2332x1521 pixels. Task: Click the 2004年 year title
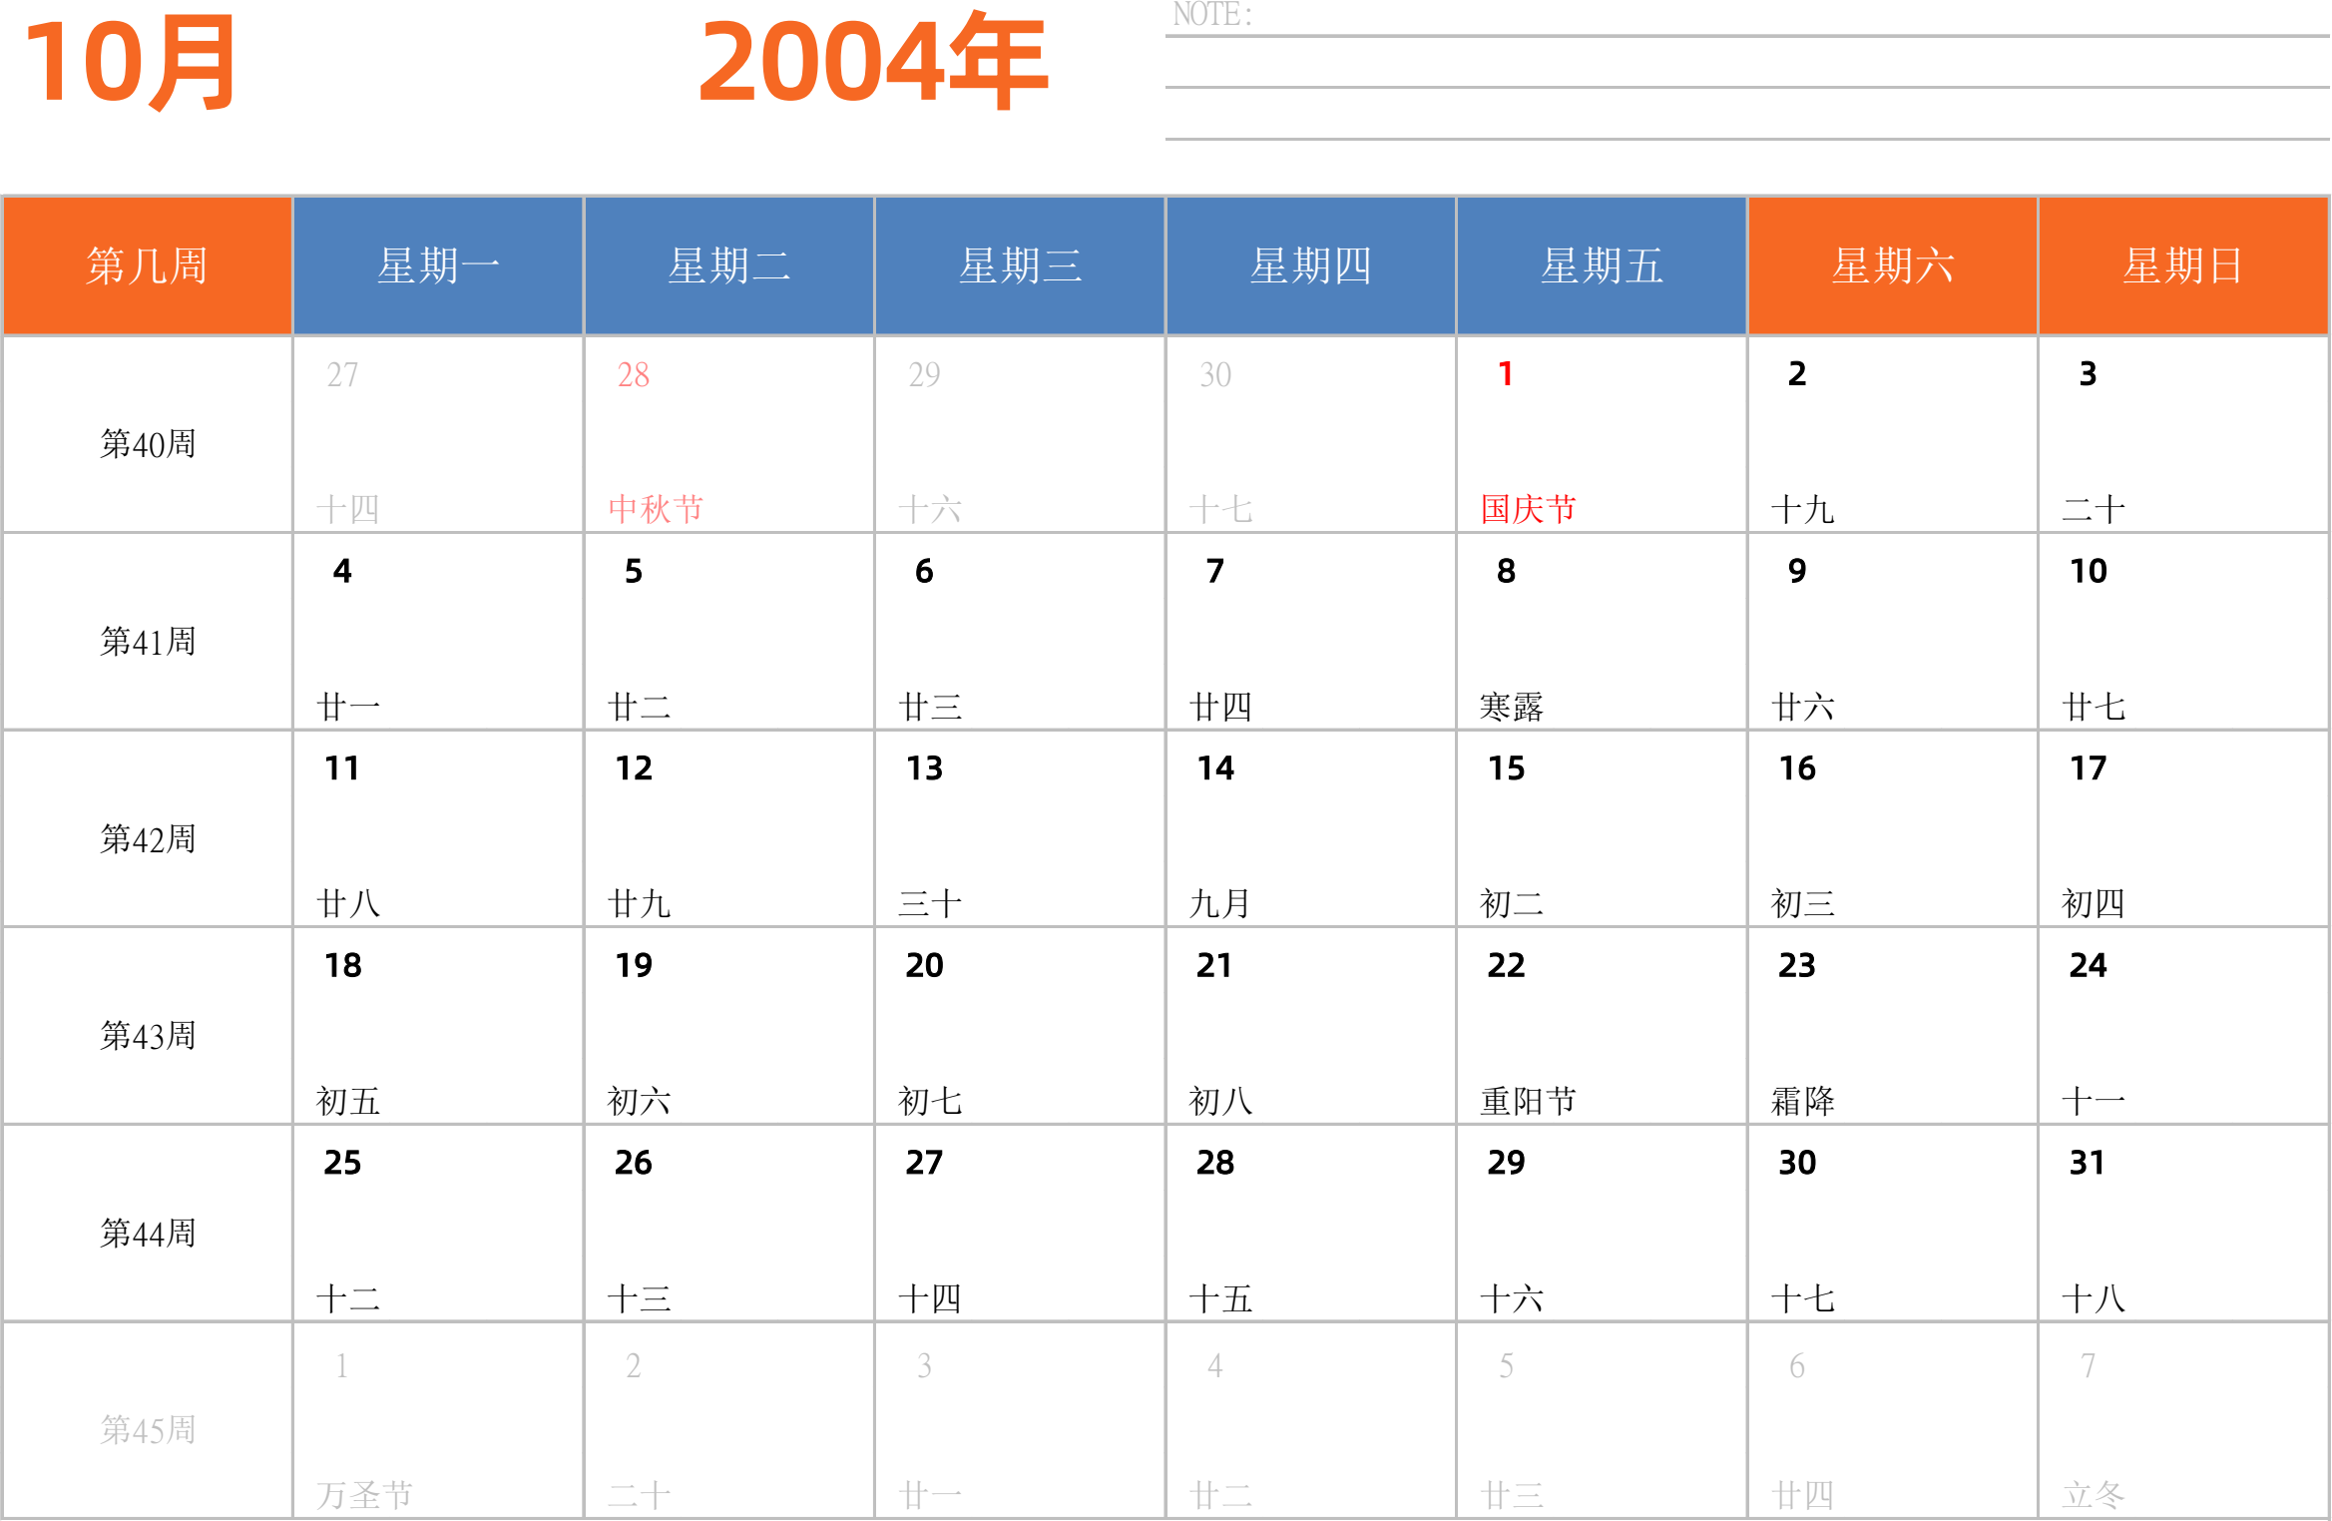point(873,61)
